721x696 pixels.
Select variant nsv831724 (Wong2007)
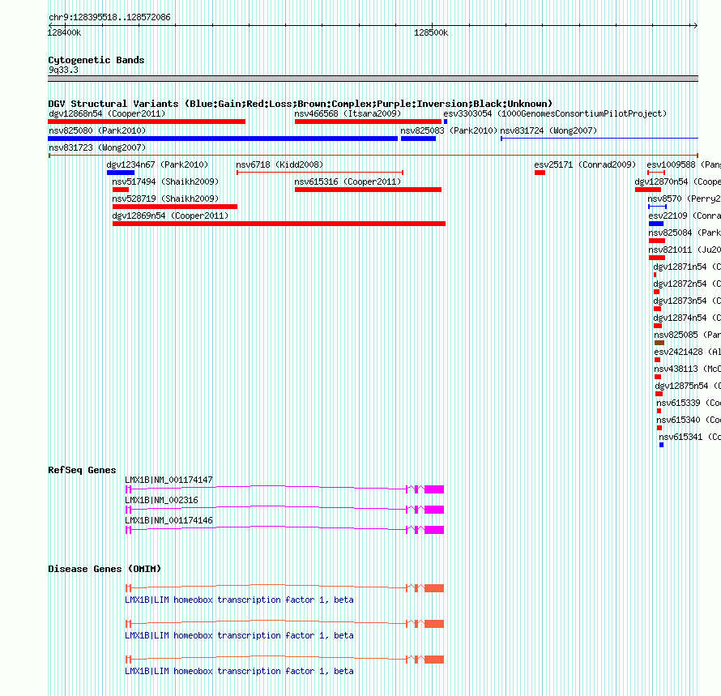pos(548,130)
